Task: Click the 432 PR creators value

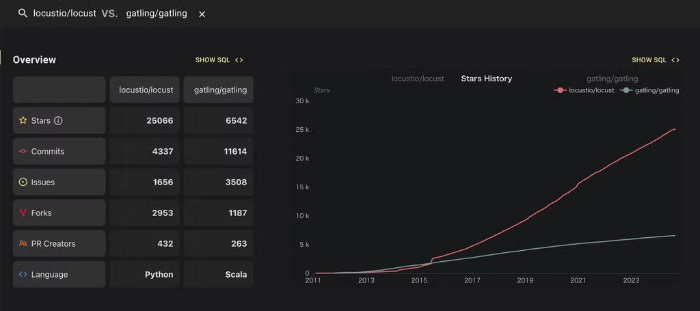Action: (165, 243)
